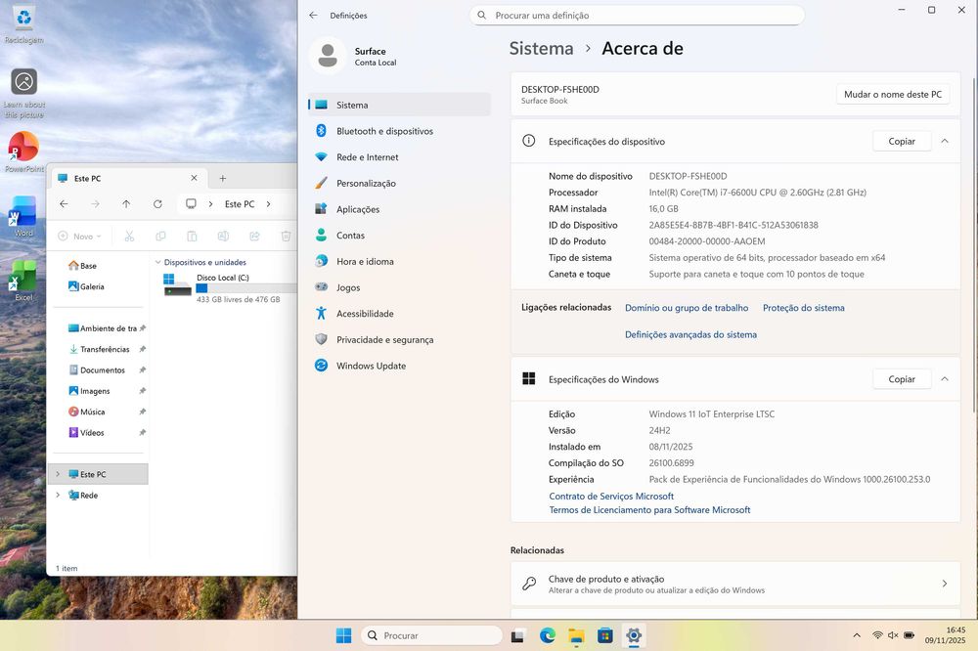Open Domínio ou grupo de trabalho link

(x=687, y=308)
